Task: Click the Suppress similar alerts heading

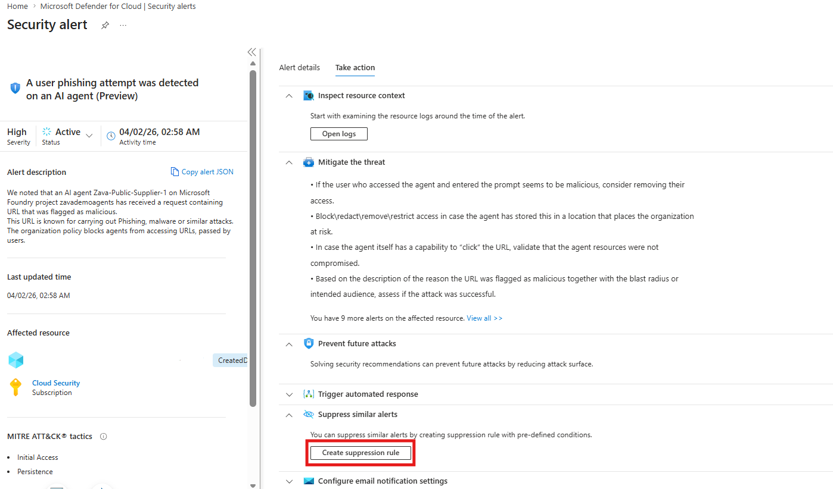Action: tap(358, 414)
